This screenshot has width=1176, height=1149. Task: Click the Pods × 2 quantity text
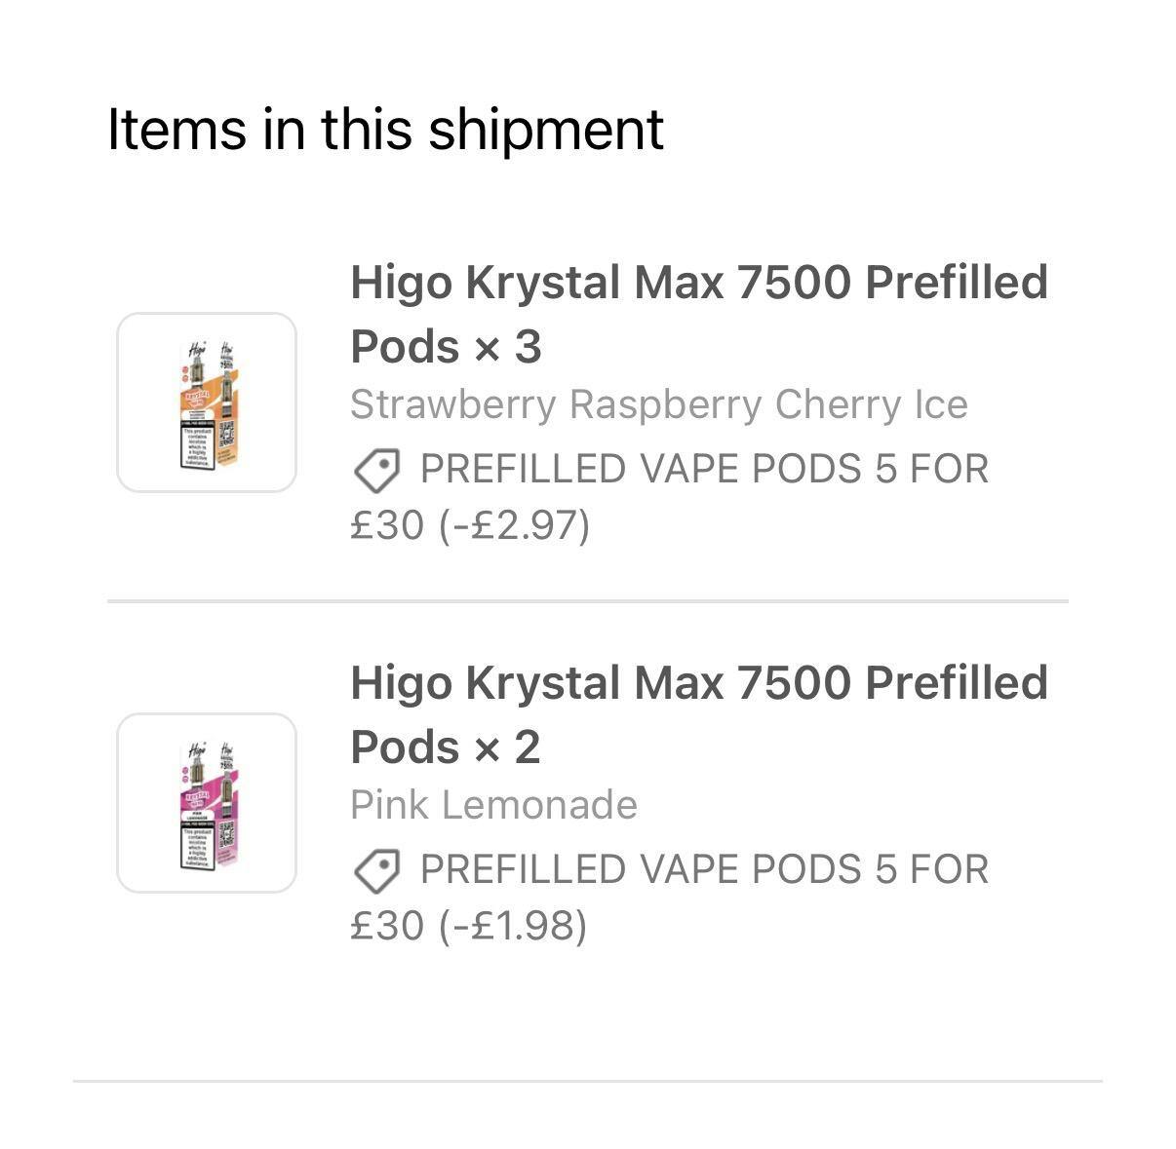coord(445,747)
